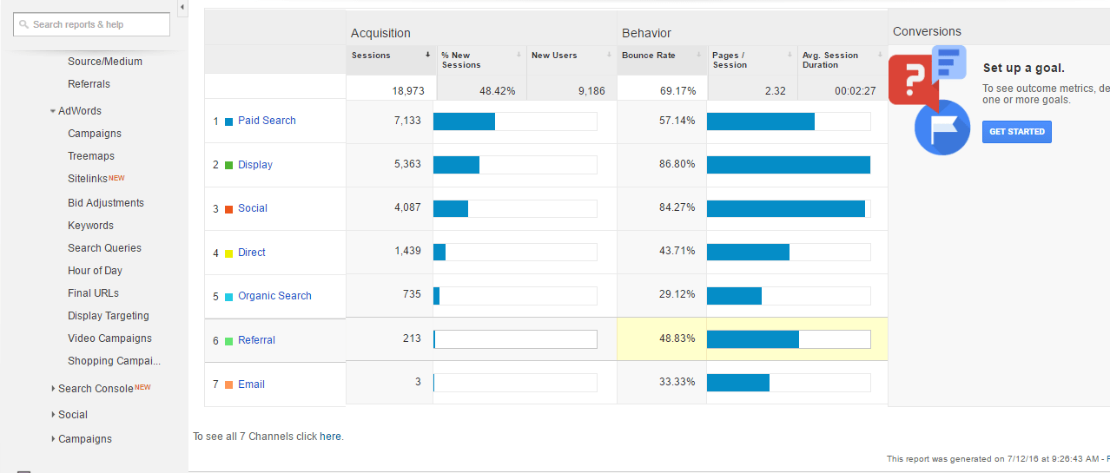Open Hour of Day report
The width and height of the screenshot is (1110, 473).
[95, 271]
